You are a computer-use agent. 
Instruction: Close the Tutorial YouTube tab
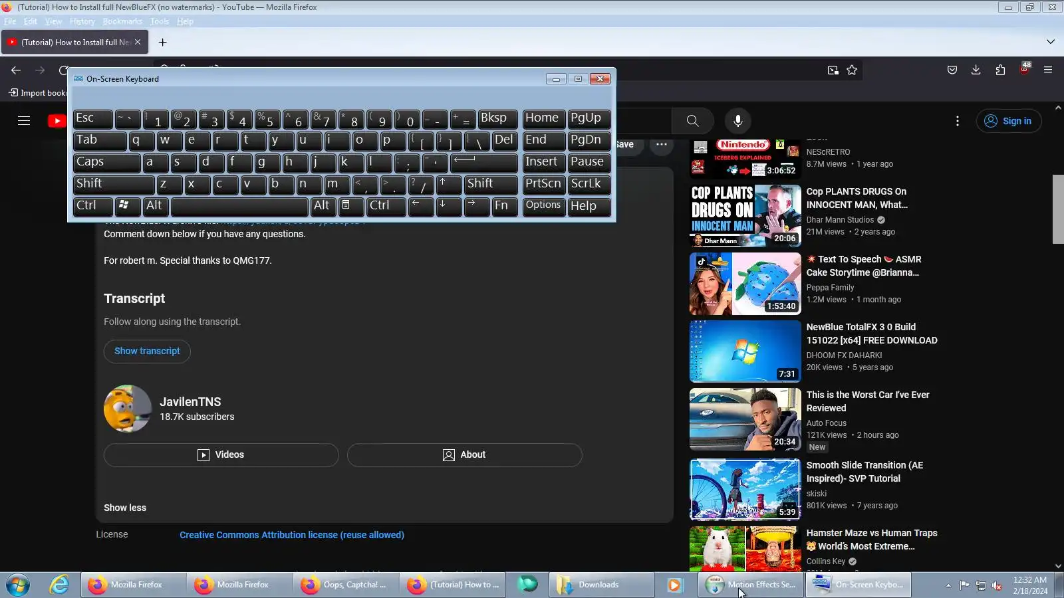(138, 42)
